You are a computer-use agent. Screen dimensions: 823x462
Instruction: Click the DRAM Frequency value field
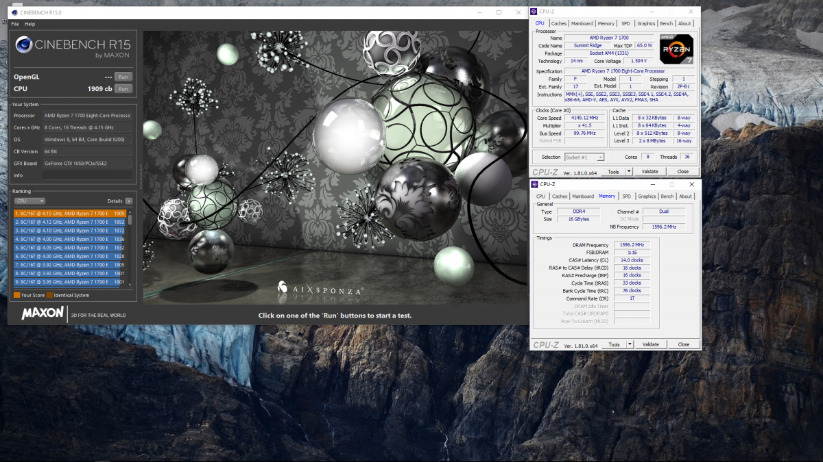click(632, 245)
